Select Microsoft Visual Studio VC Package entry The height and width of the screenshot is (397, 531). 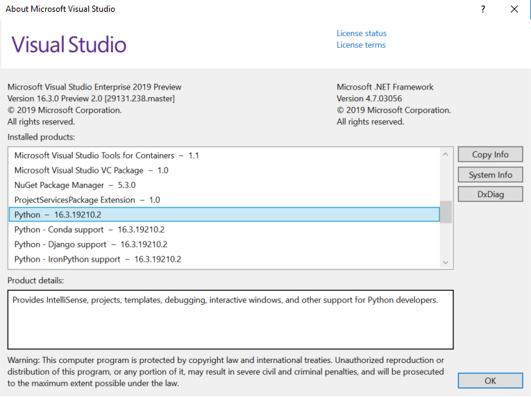click(224, 170)
